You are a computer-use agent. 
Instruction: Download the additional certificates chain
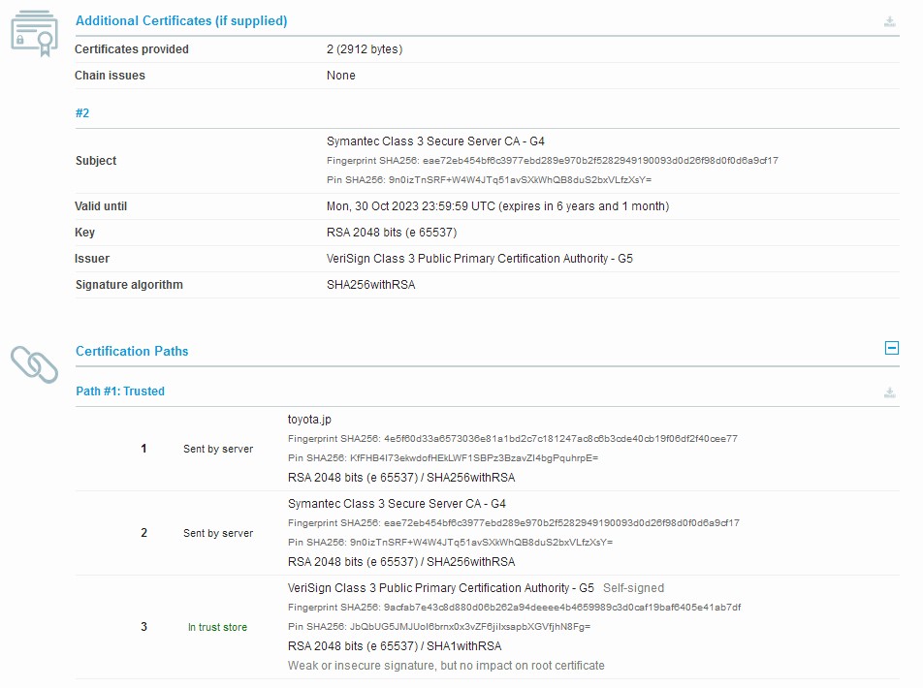point(889,21)
